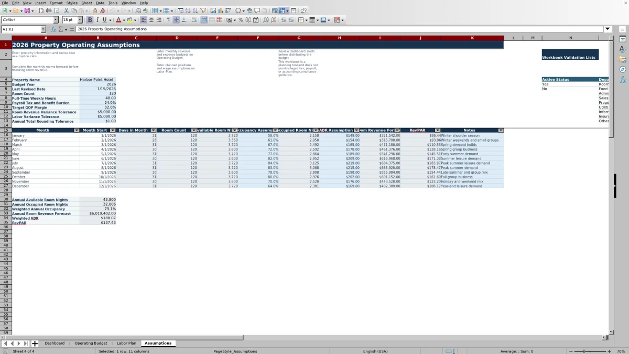Click the Cut scissors icon

point(67,10)
